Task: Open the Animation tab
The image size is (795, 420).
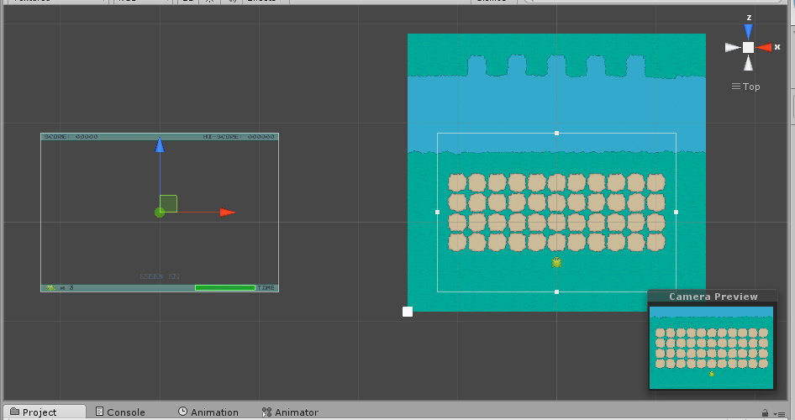Action: (208, 412)
